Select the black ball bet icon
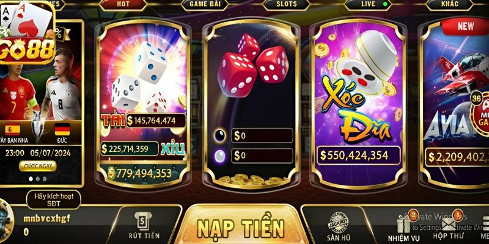The height and width of the screenshot is (244, 489). [220, 135]
